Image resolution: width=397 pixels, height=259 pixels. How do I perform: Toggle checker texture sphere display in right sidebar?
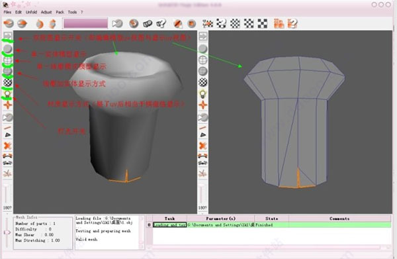click(x=203, y=82)
